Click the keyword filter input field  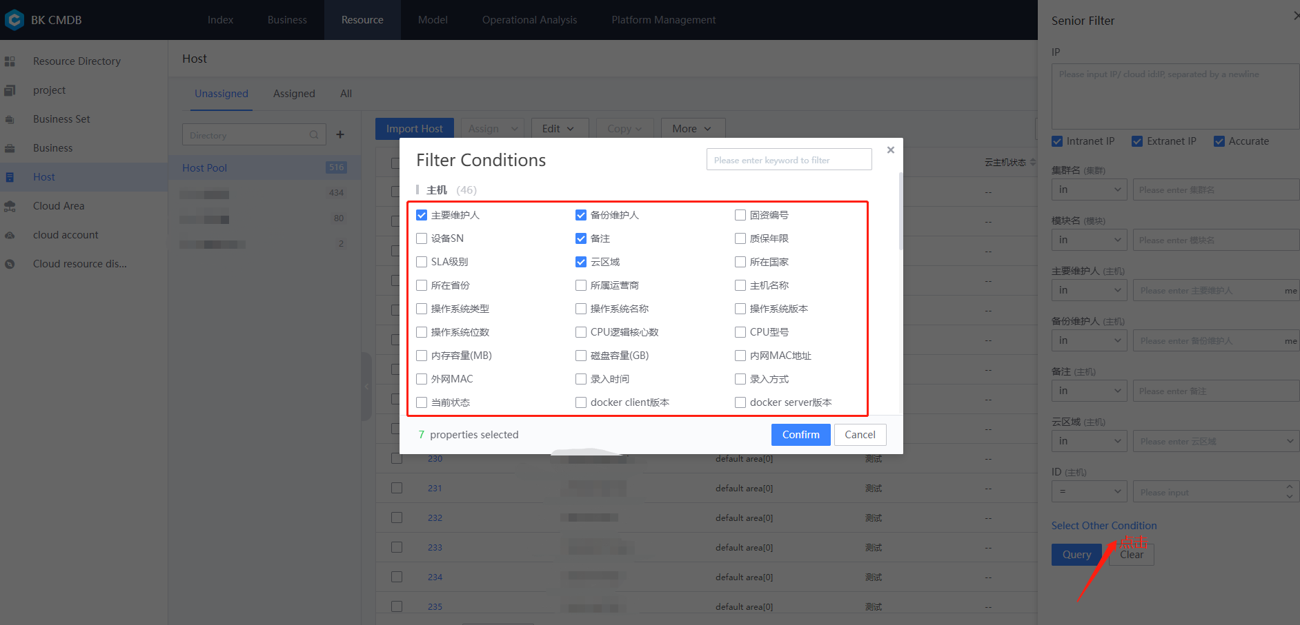(x=789, y=160)
